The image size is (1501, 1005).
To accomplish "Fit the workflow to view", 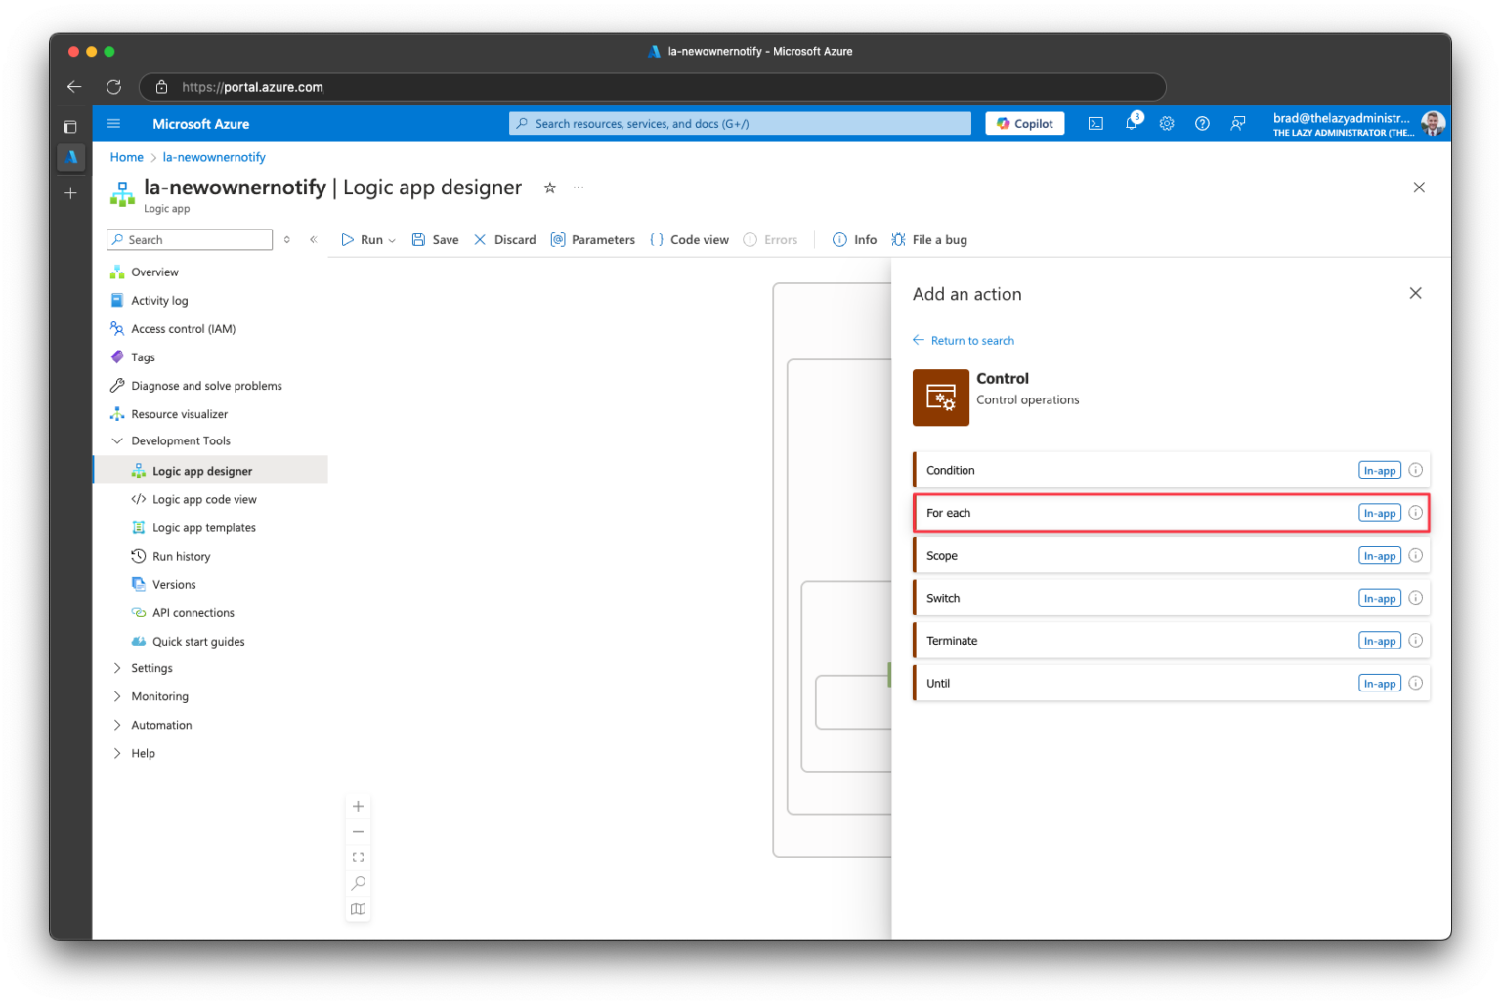I will [358, 858].
